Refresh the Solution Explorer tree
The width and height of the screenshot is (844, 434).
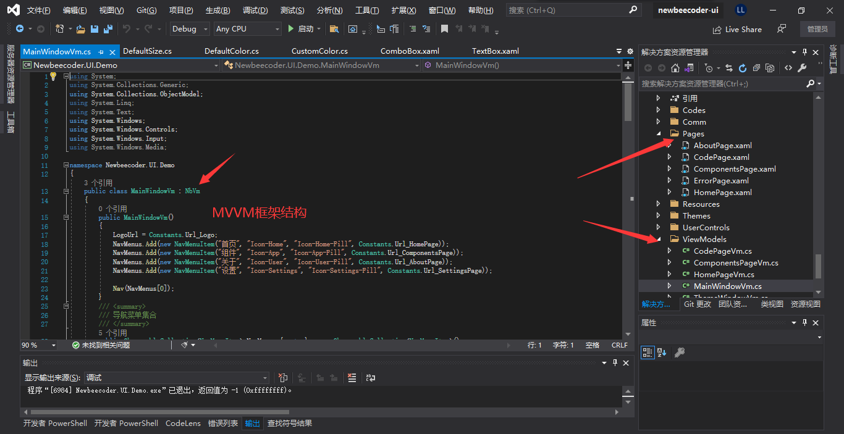(743, 68)
